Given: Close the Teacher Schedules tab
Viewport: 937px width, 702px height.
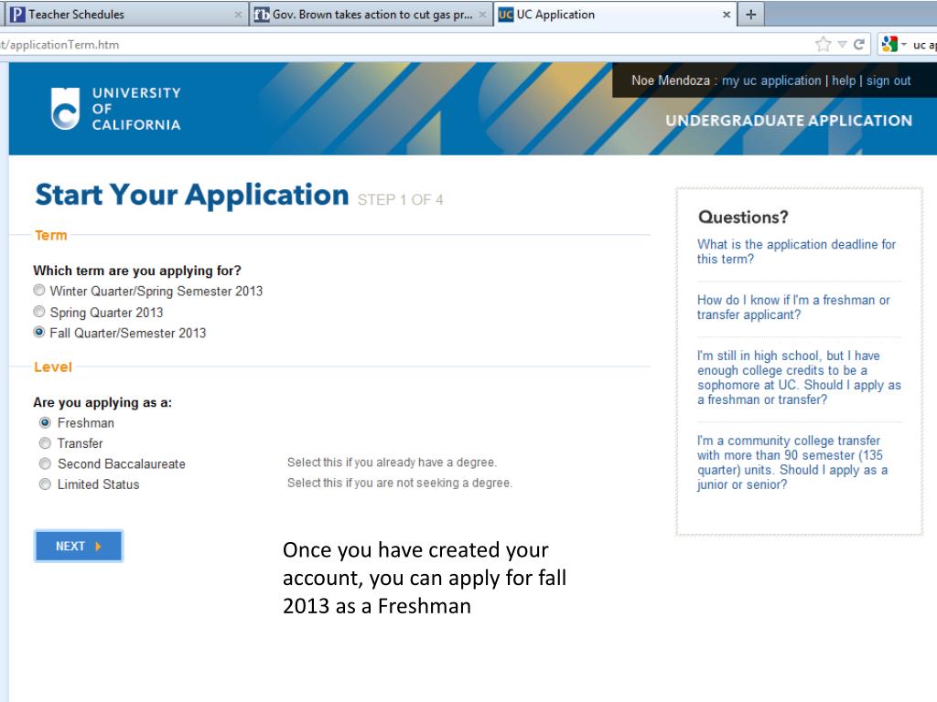Looking at the screenshot, I should [238, 15].
